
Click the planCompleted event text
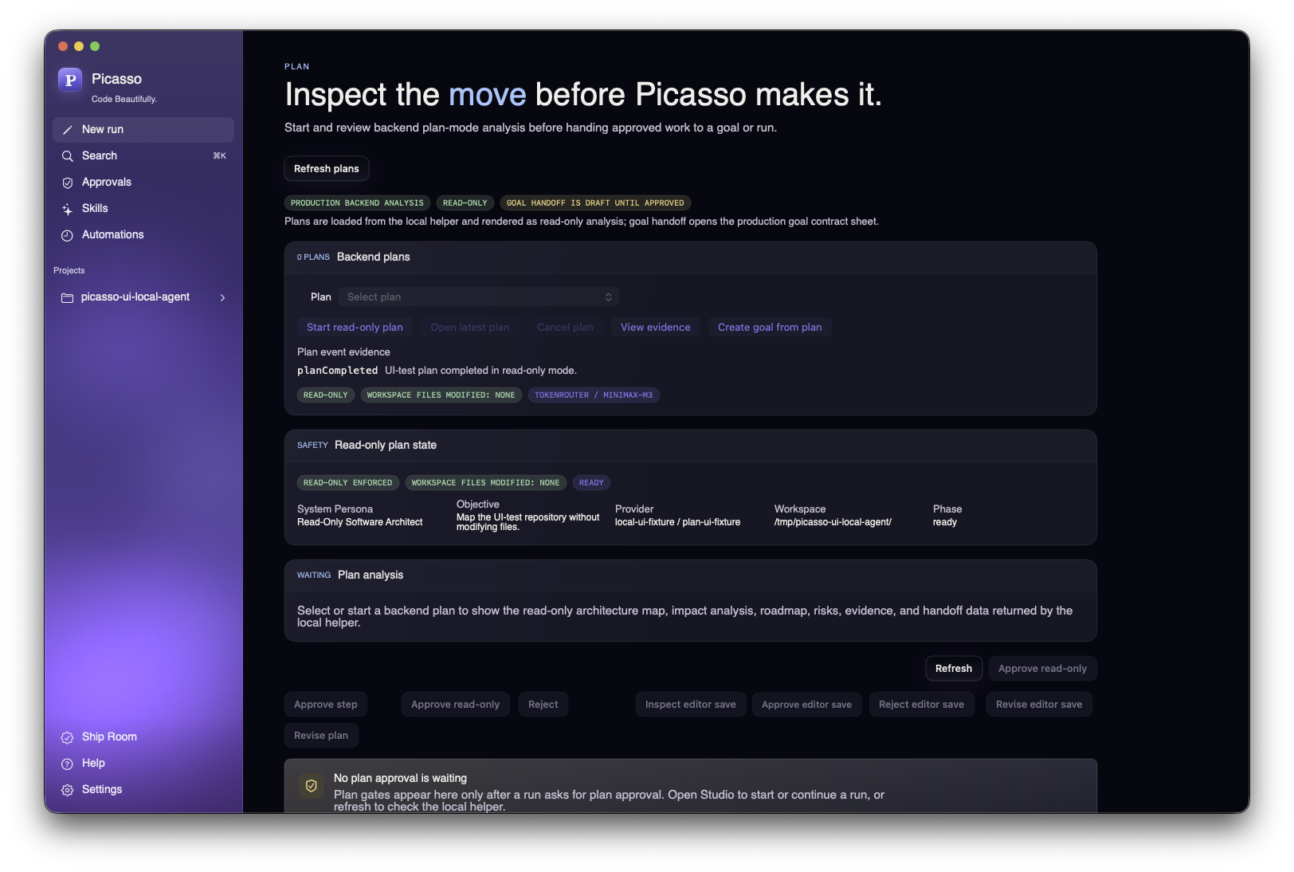(x=338, y=370)
